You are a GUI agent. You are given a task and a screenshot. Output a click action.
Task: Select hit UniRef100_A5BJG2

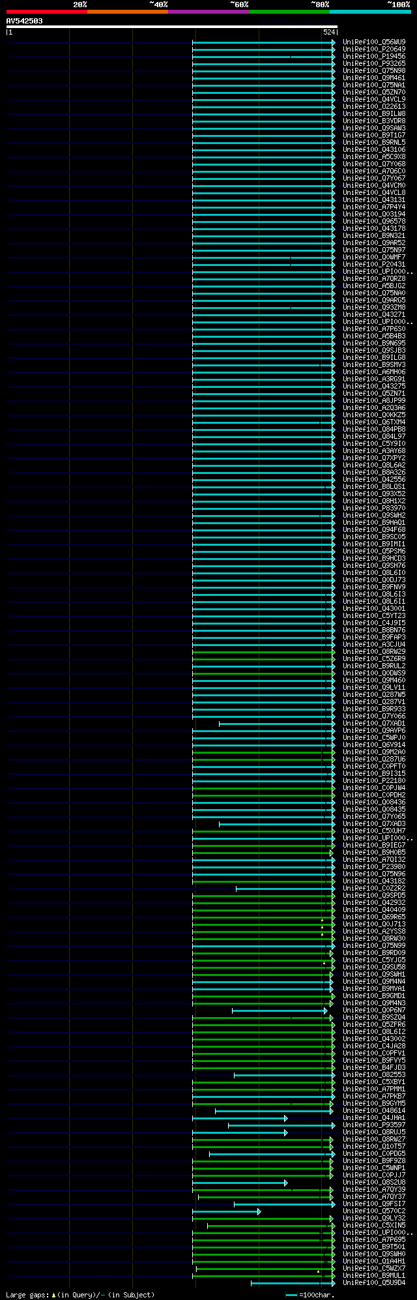(374, 286)
